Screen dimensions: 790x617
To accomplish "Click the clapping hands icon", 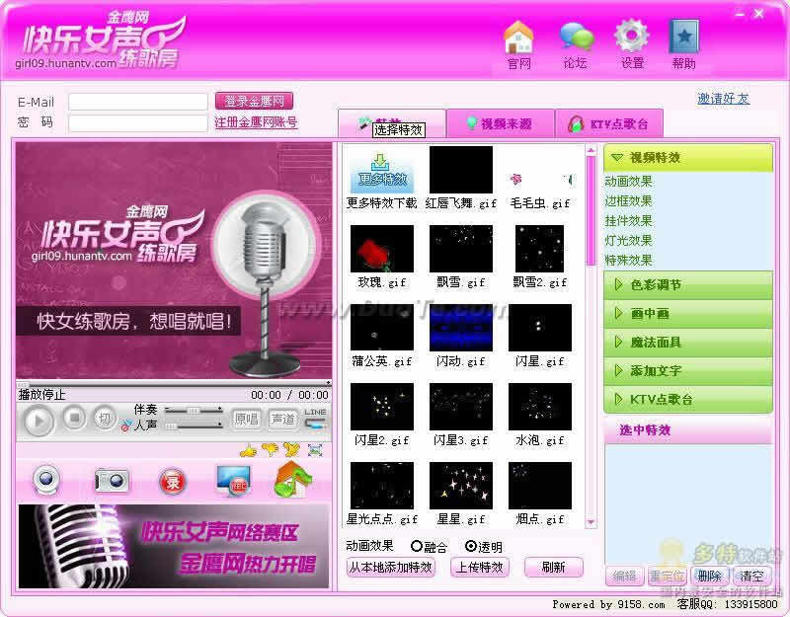I will pos(292,449).
